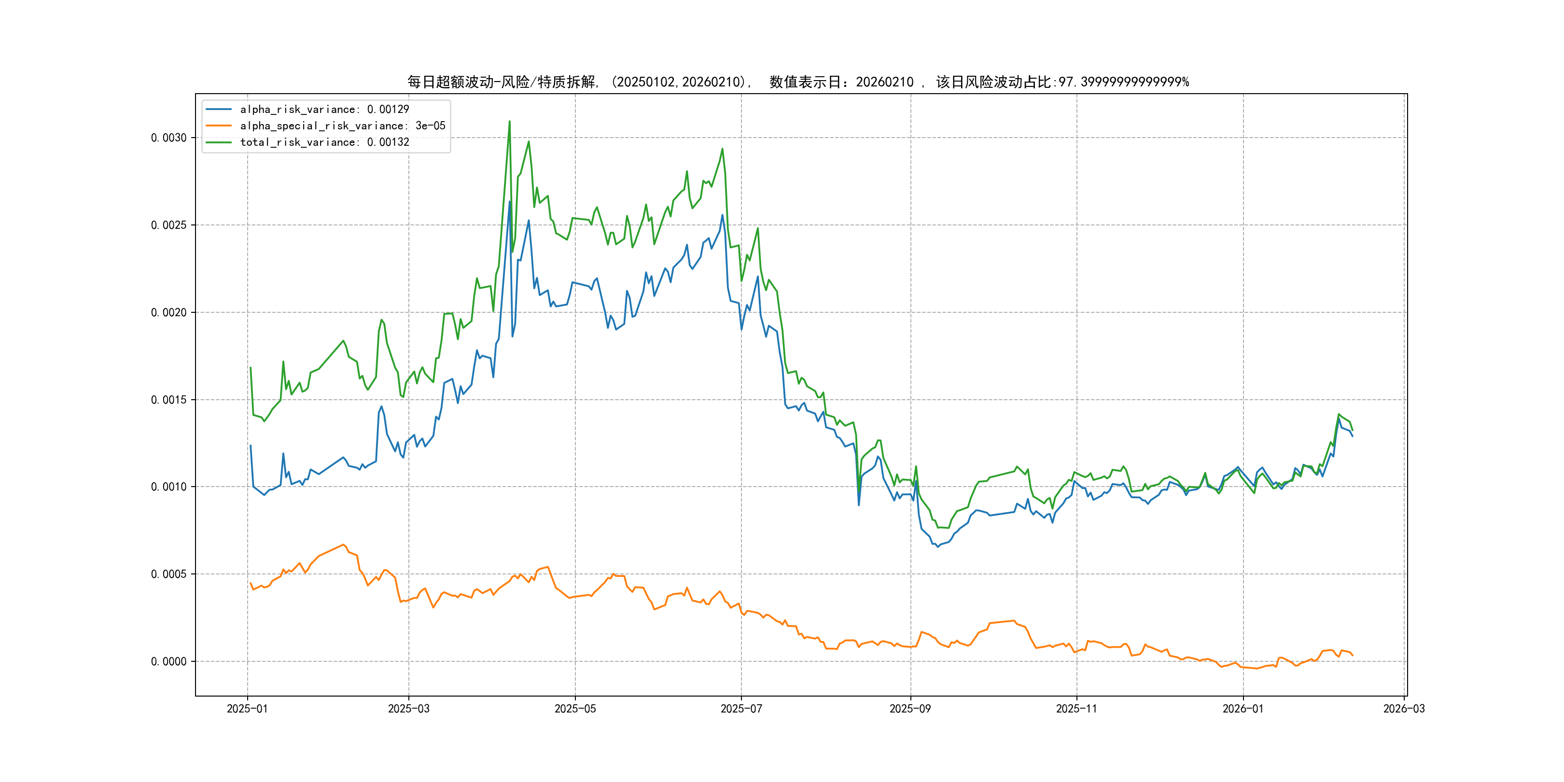Click the 0.0015 y-axis tick label
This screenshot has height=782, width=1564.
[x=169, y=400]
